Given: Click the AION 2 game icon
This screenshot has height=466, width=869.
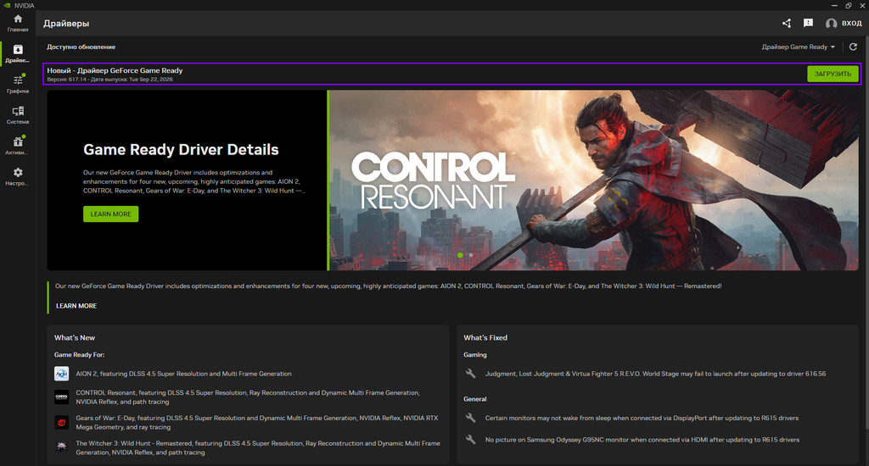Looking at the screenshot, I should pos(61,374).
